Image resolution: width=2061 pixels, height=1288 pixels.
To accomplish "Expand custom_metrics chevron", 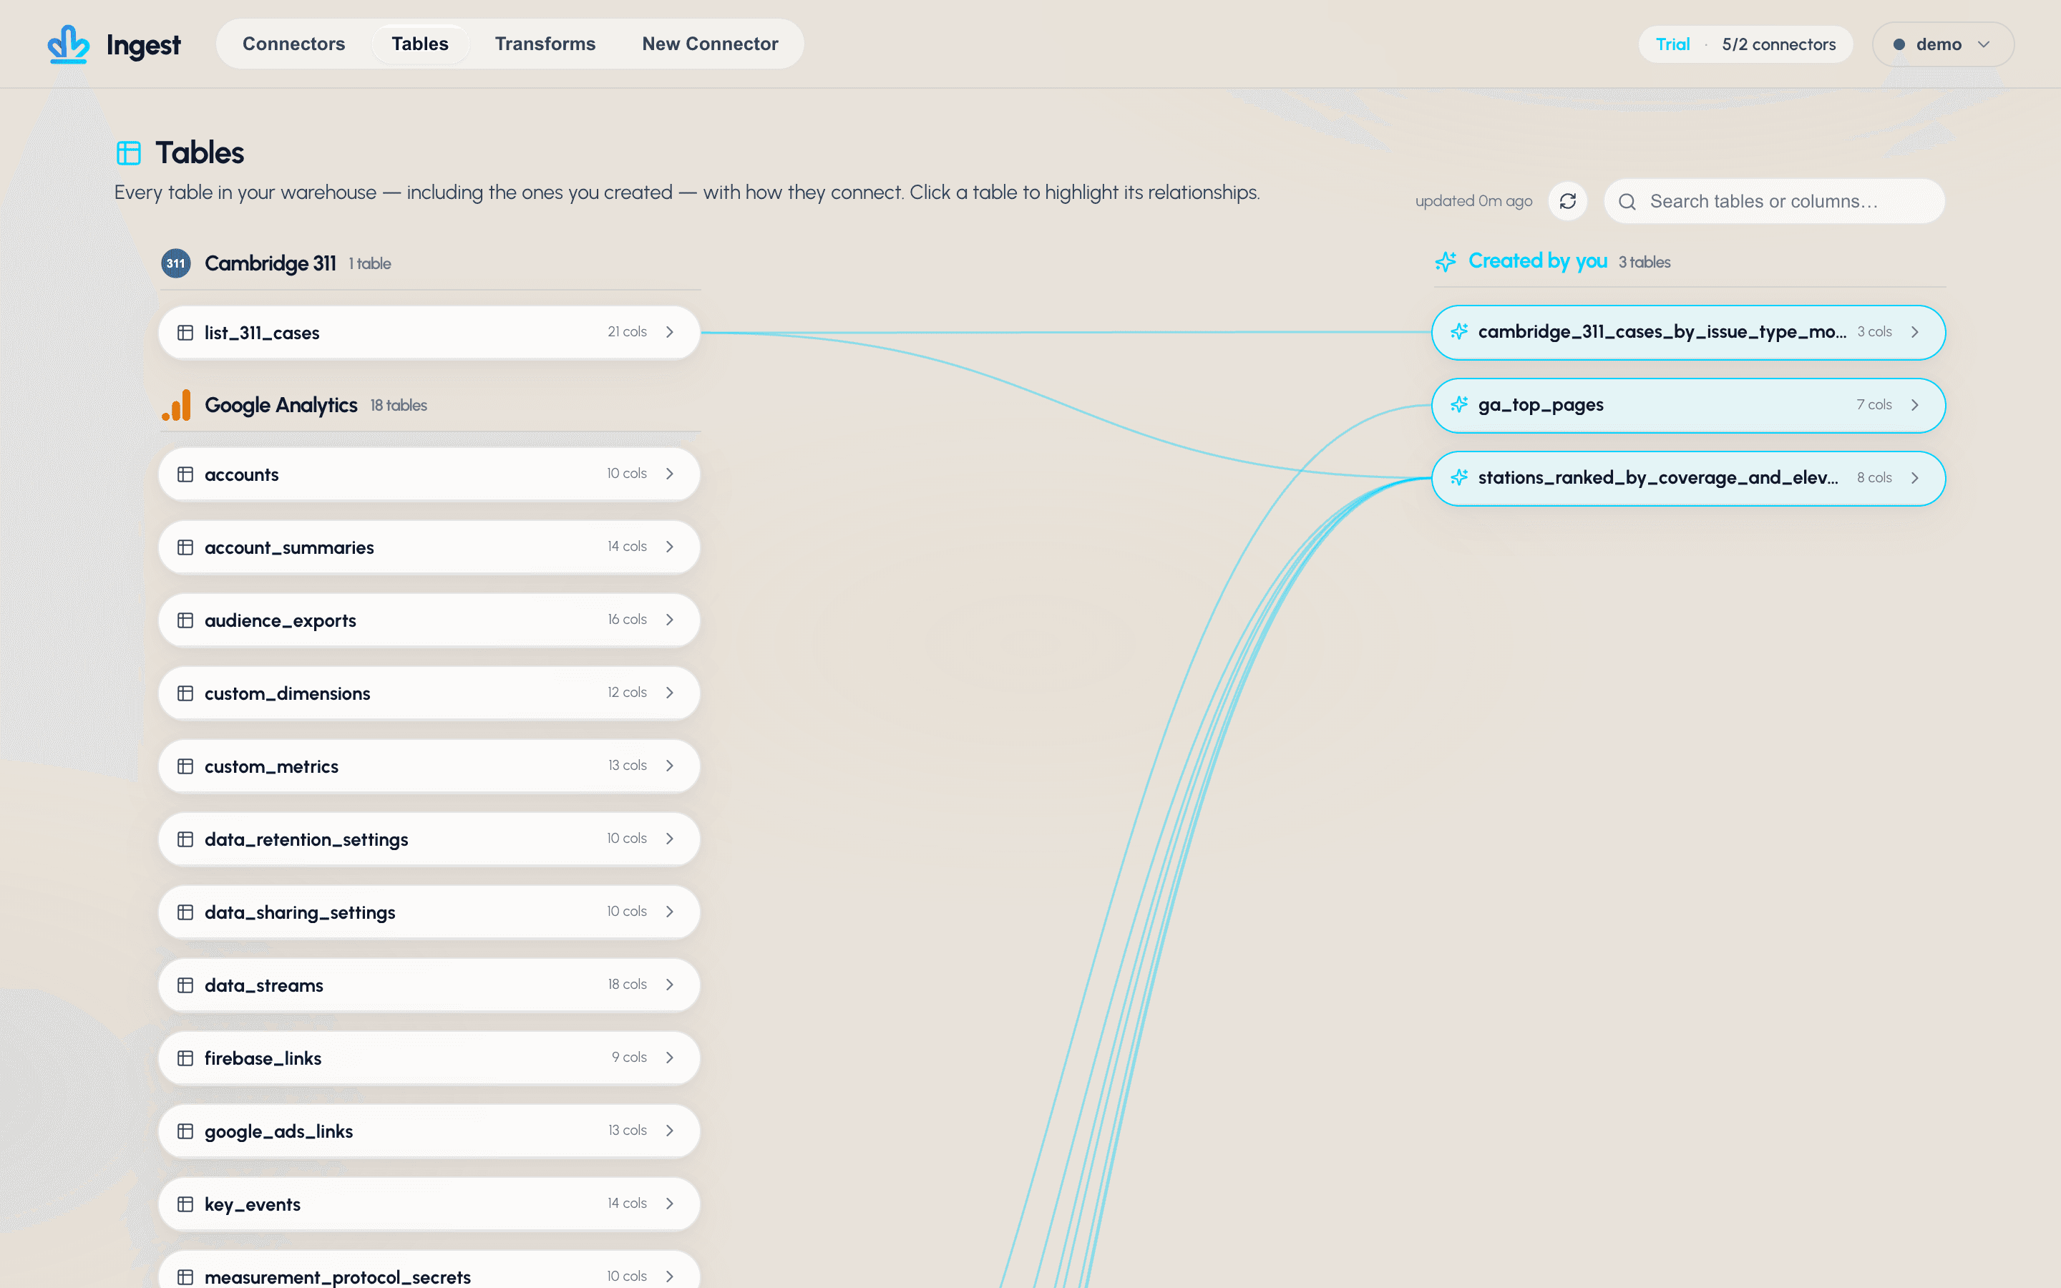I will tap(669, 766).
